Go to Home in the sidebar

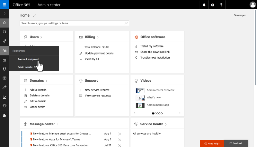(4, 23)
